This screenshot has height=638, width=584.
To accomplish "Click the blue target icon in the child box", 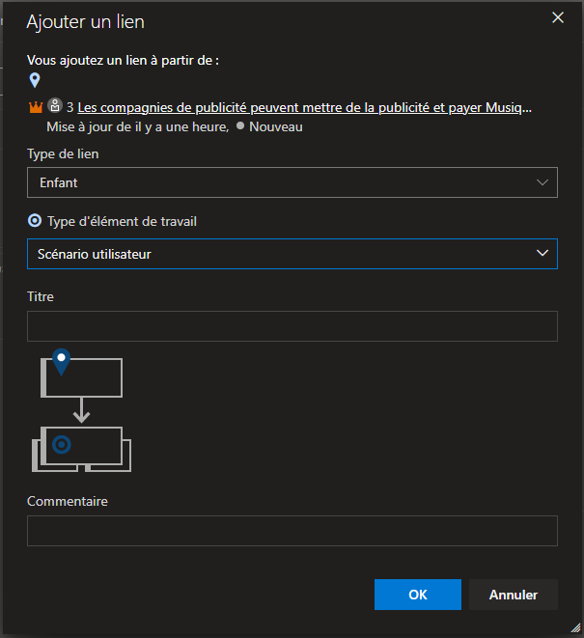I will point(62,444).
